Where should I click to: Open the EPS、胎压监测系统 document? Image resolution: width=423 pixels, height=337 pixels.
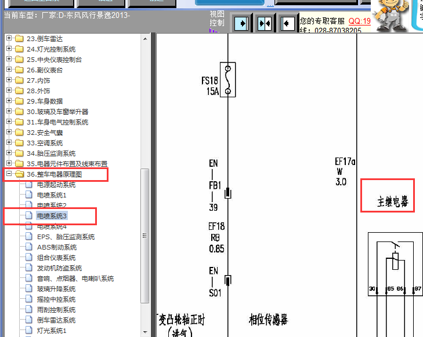coord(66,237)
